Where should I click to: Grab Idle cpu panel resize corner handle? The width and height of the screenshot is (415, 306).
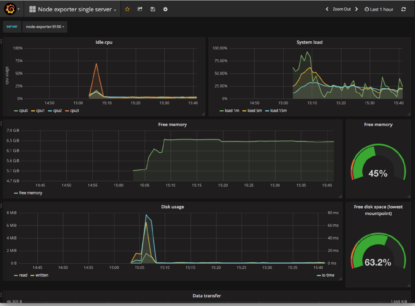(x=203, y=114)
